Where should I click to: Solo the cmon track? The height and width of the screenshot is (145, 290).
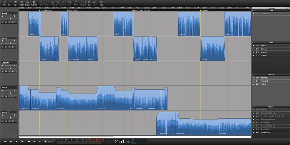click(9, 47)
